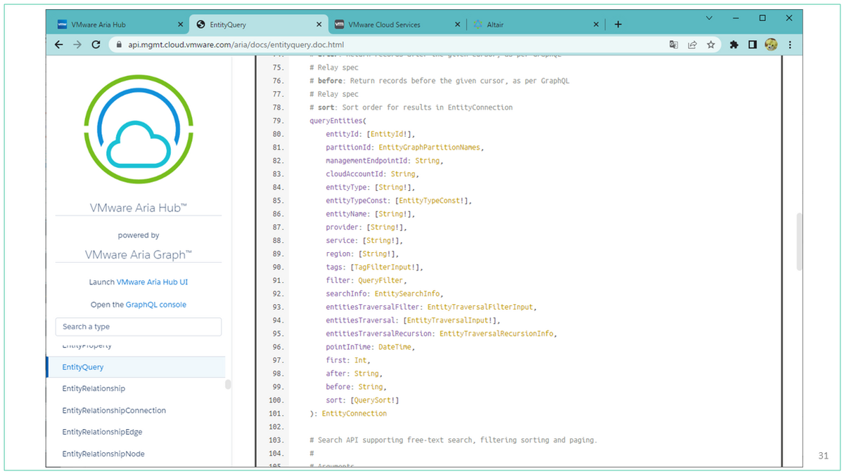Share this page from address bar
This screenshot has width=844, height=474.
(x=692, y=44)
